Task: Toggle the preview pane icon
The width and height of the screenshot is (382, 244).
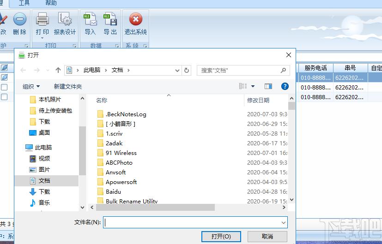Action: point(268,86)
